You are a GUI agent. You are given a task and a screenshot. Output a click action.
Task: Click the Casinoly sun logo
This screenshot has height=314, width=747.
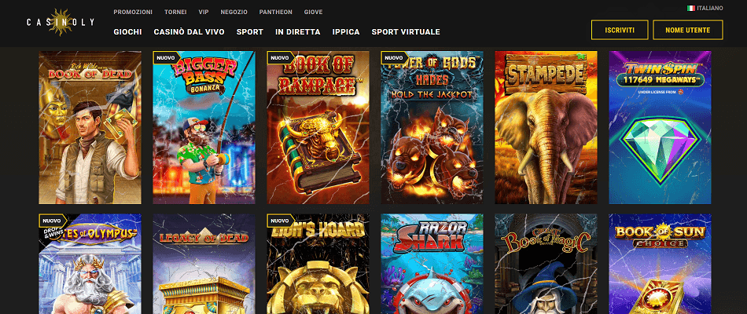tap(60, 22)
